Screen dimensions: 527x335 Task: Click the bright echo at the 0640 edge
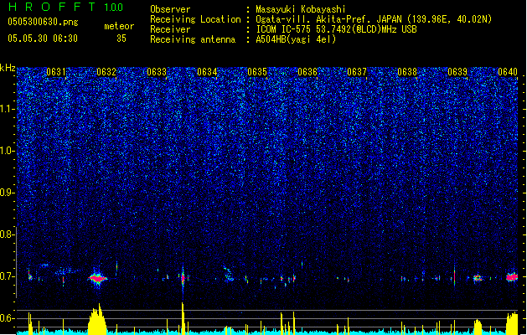(512, 277)
